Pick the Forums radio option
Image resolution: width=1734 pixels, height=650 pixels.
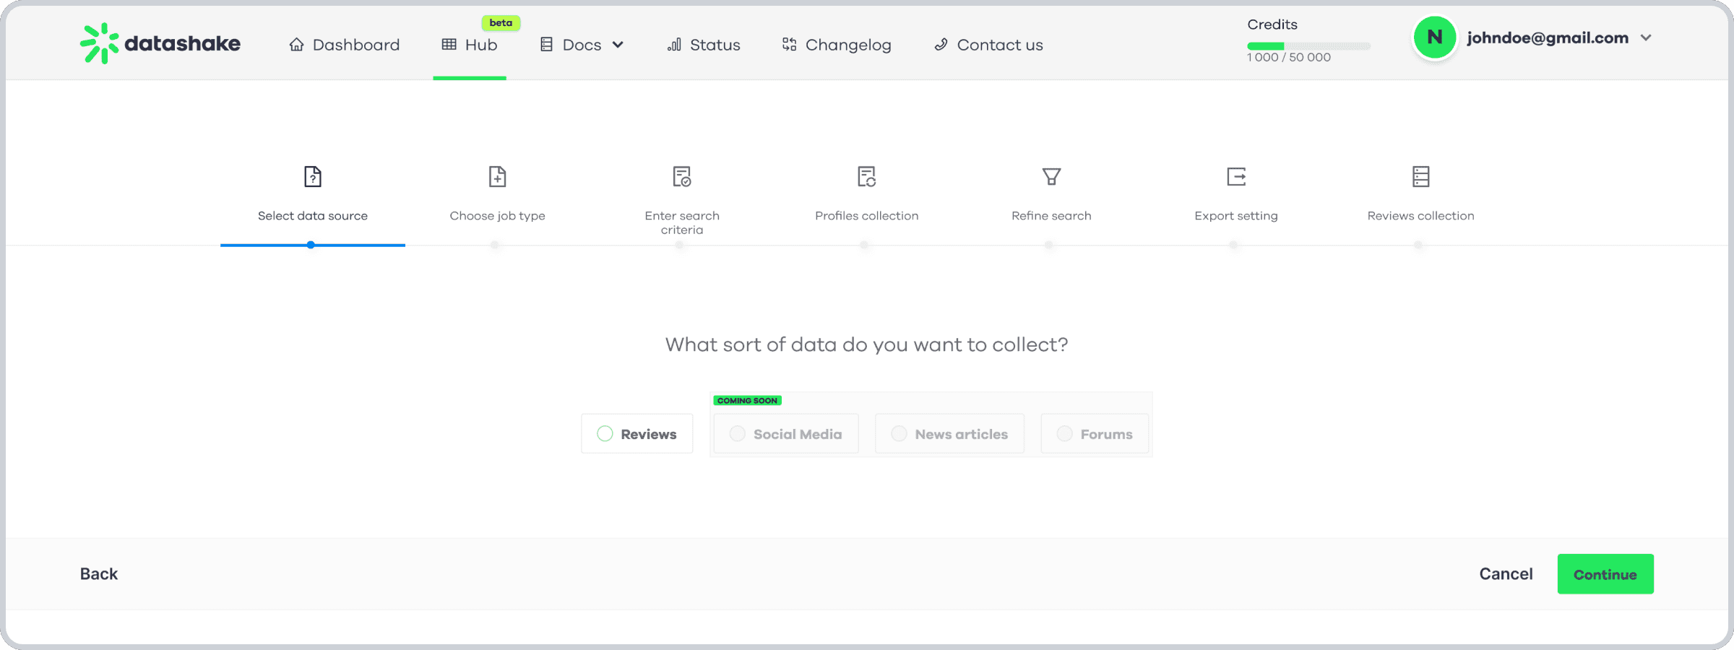[x=1064, y=433]
